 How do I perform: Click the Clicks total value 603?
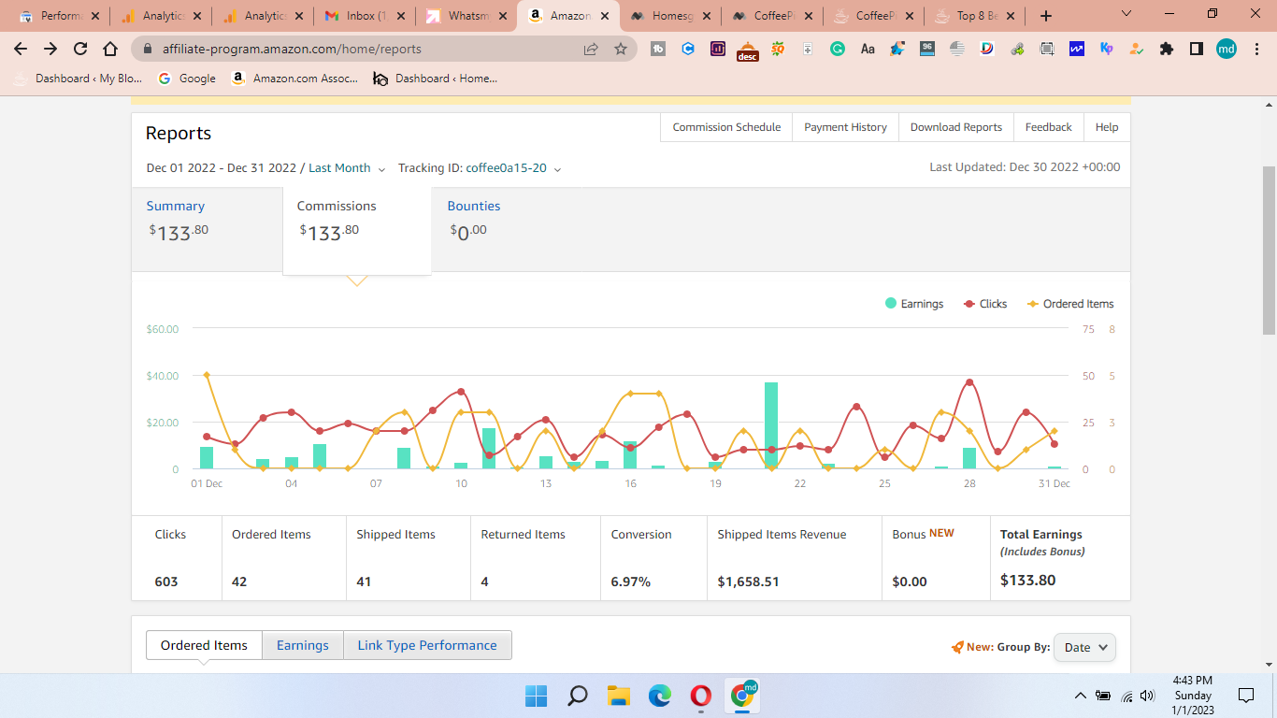(x=166, y=582)
